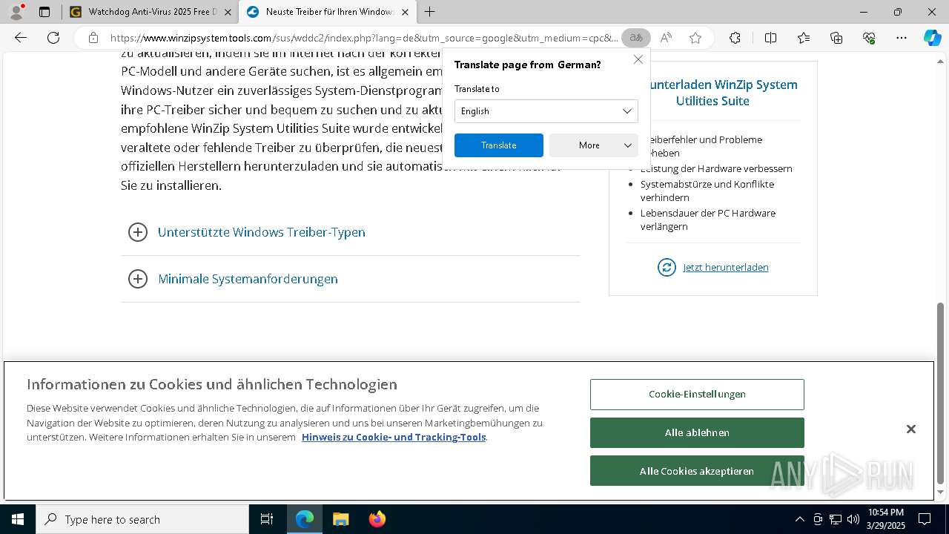Image resolution: width=949 pixels, height=534 pixels.
Task: Open the Collections icon
Action: coord(836,38)
